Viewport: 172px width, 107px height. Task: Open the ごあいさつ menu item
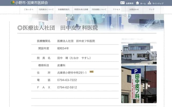(x=28, y=9)
